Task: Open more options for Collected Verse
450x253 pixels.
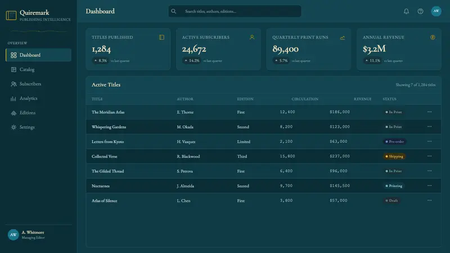Action: [429, 156]
